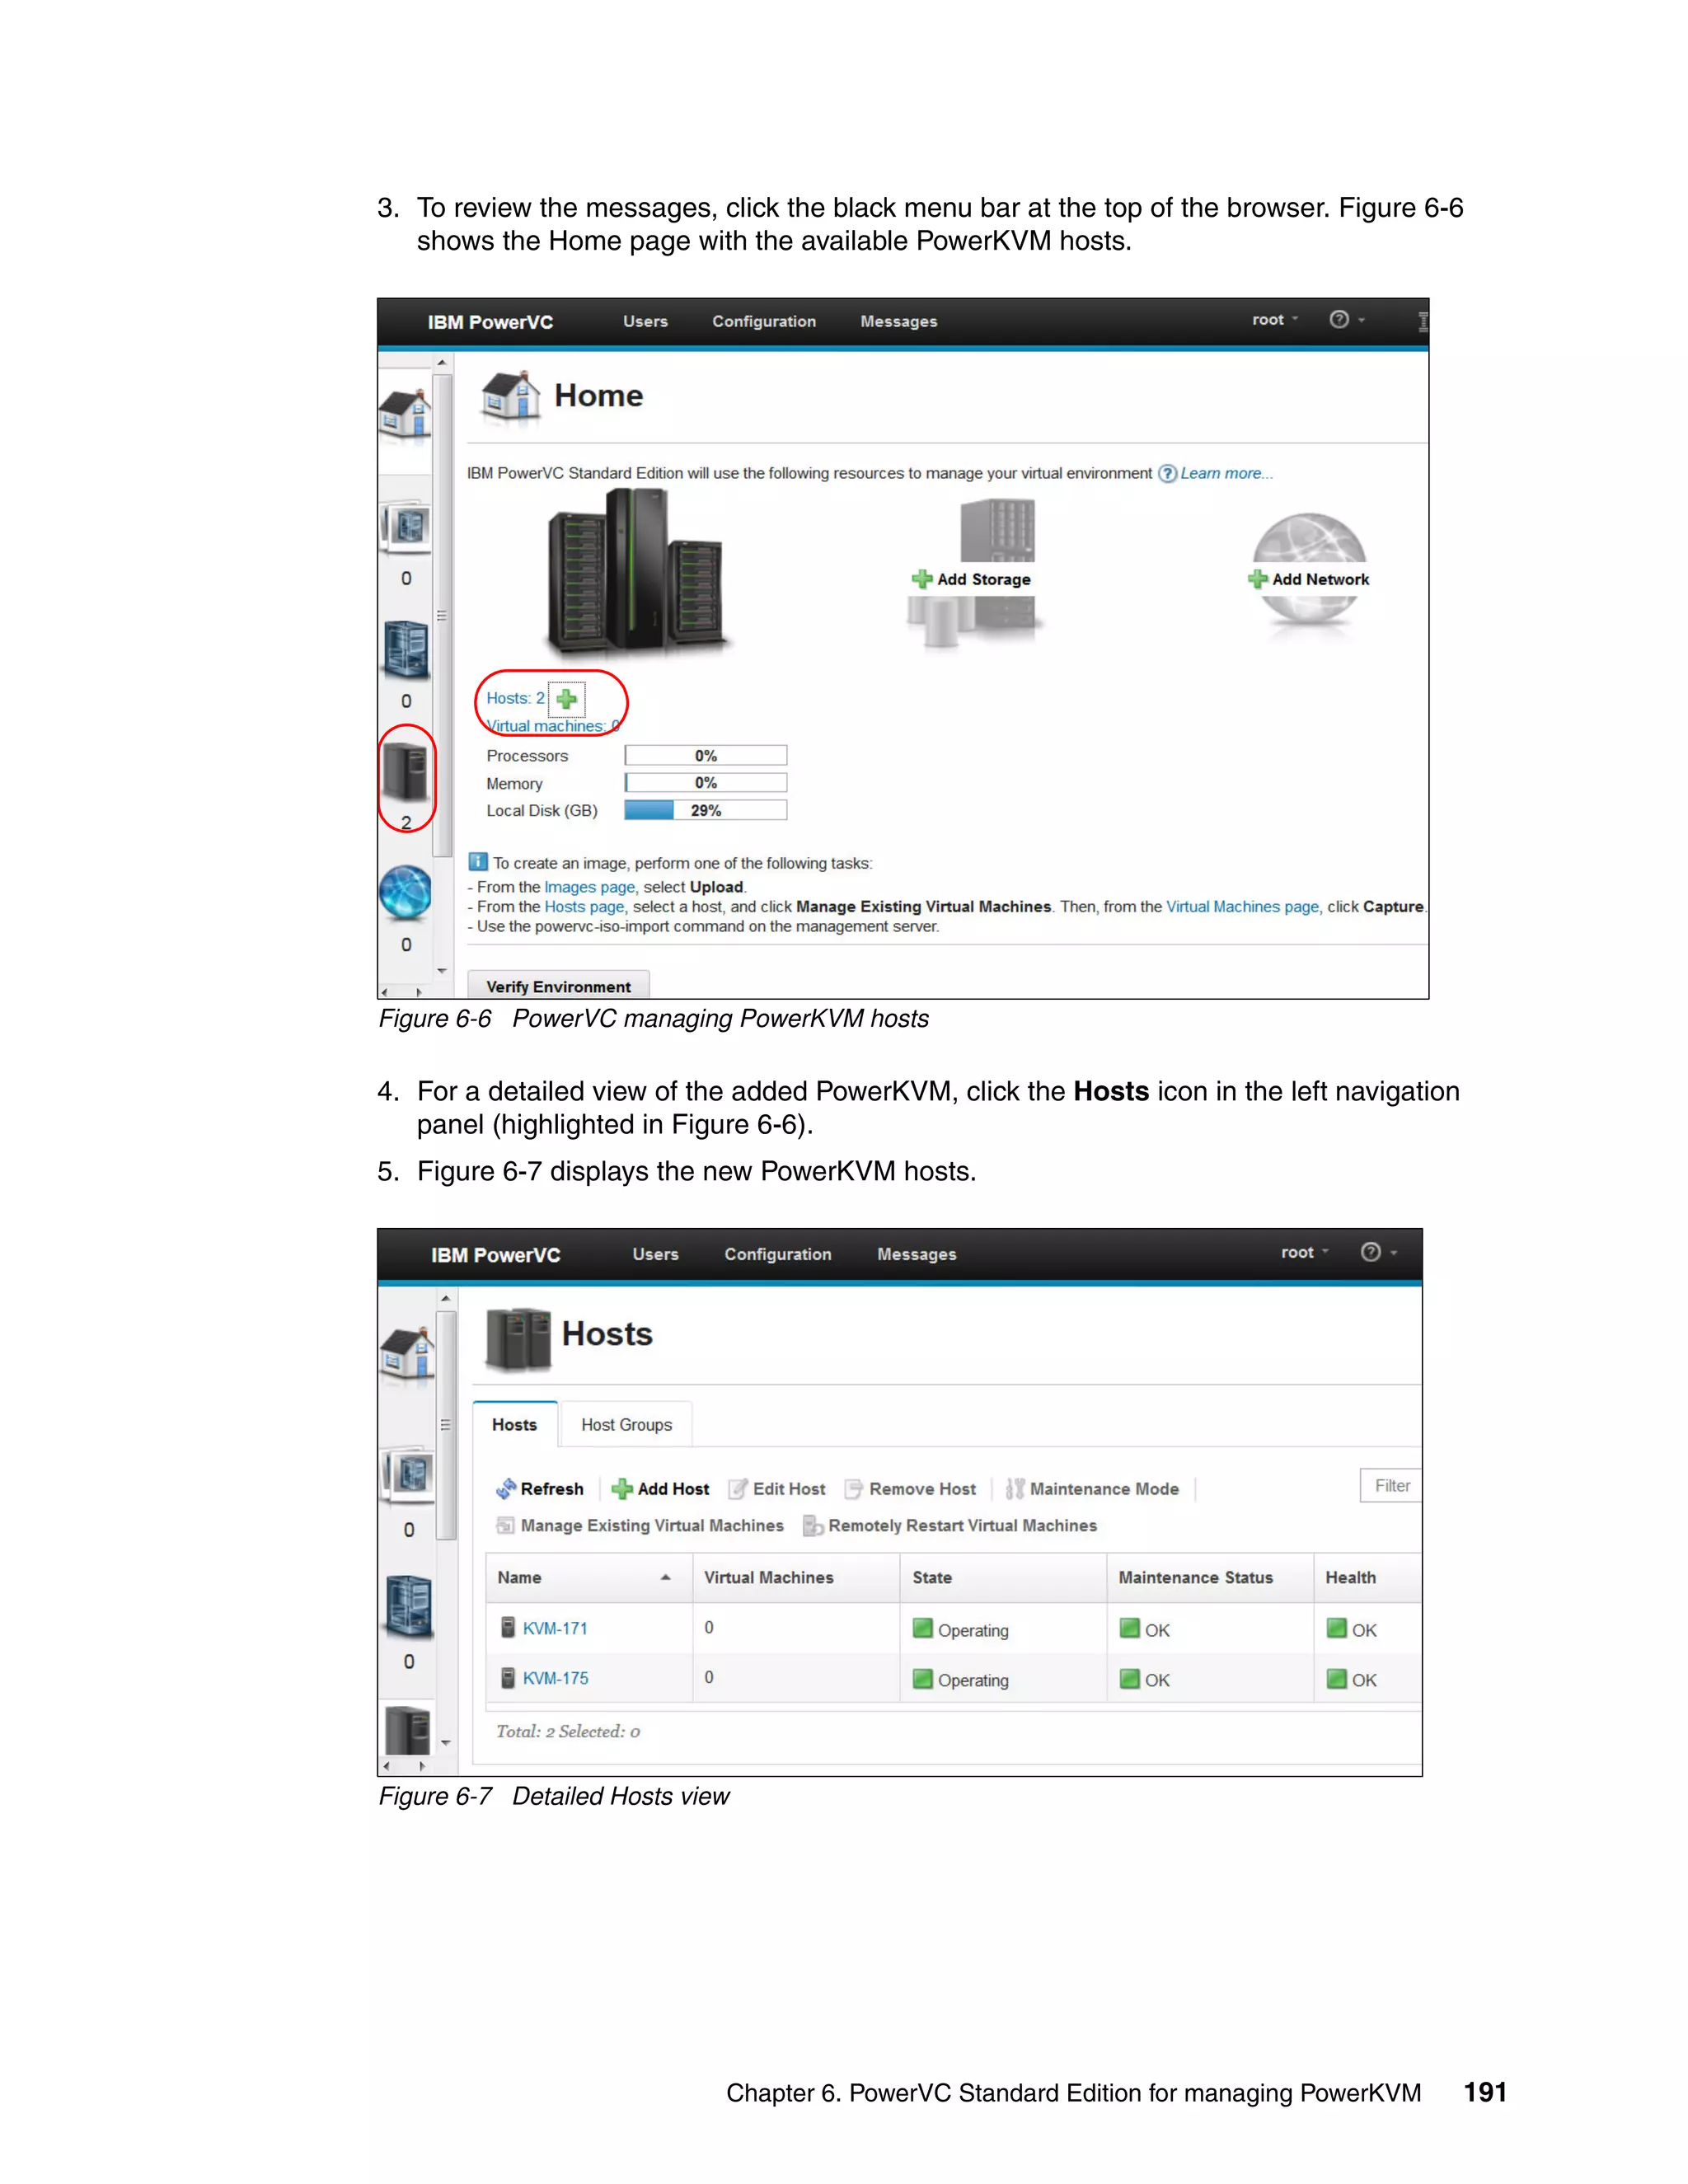
Task: Click Manage Existing Virtual Machines
Action: [640, 1525]
